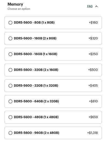Choose the 16GB (1 x 16GB) radio option
Image resolution: width=107 pixels, height=141 pixels.
10,54
